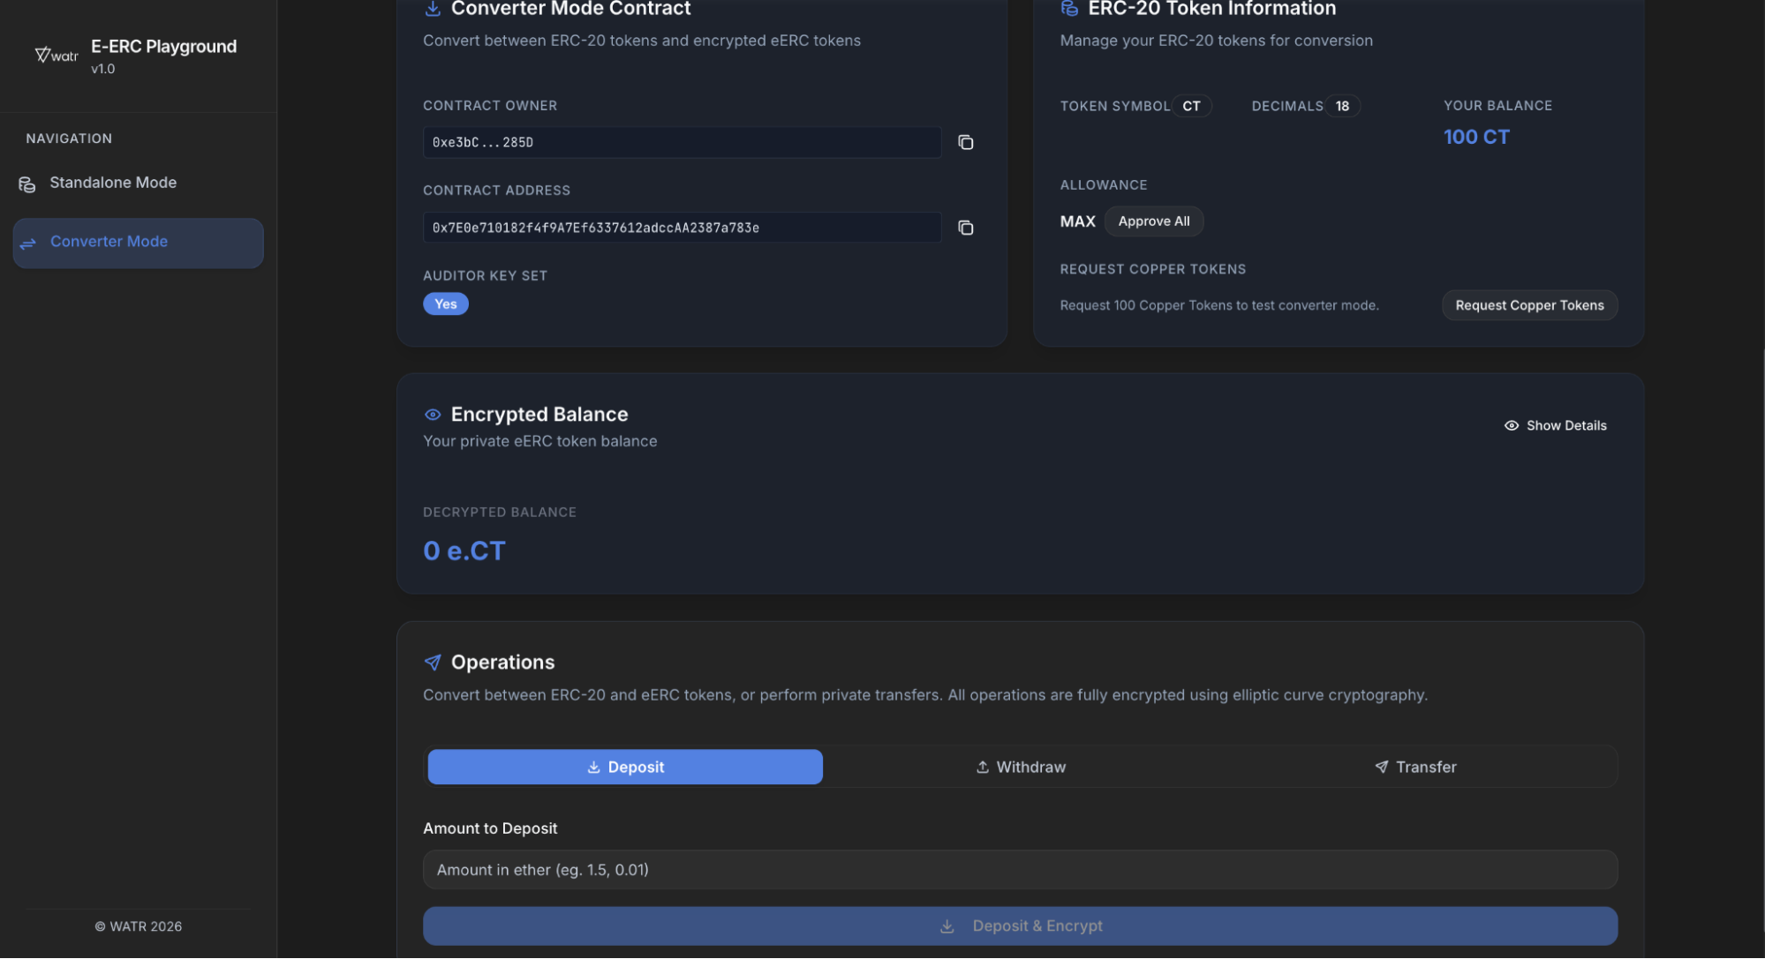Screen dimensions: 1765x959
Task: Click the Yes auditor key badge
Action: pos(445,303)
